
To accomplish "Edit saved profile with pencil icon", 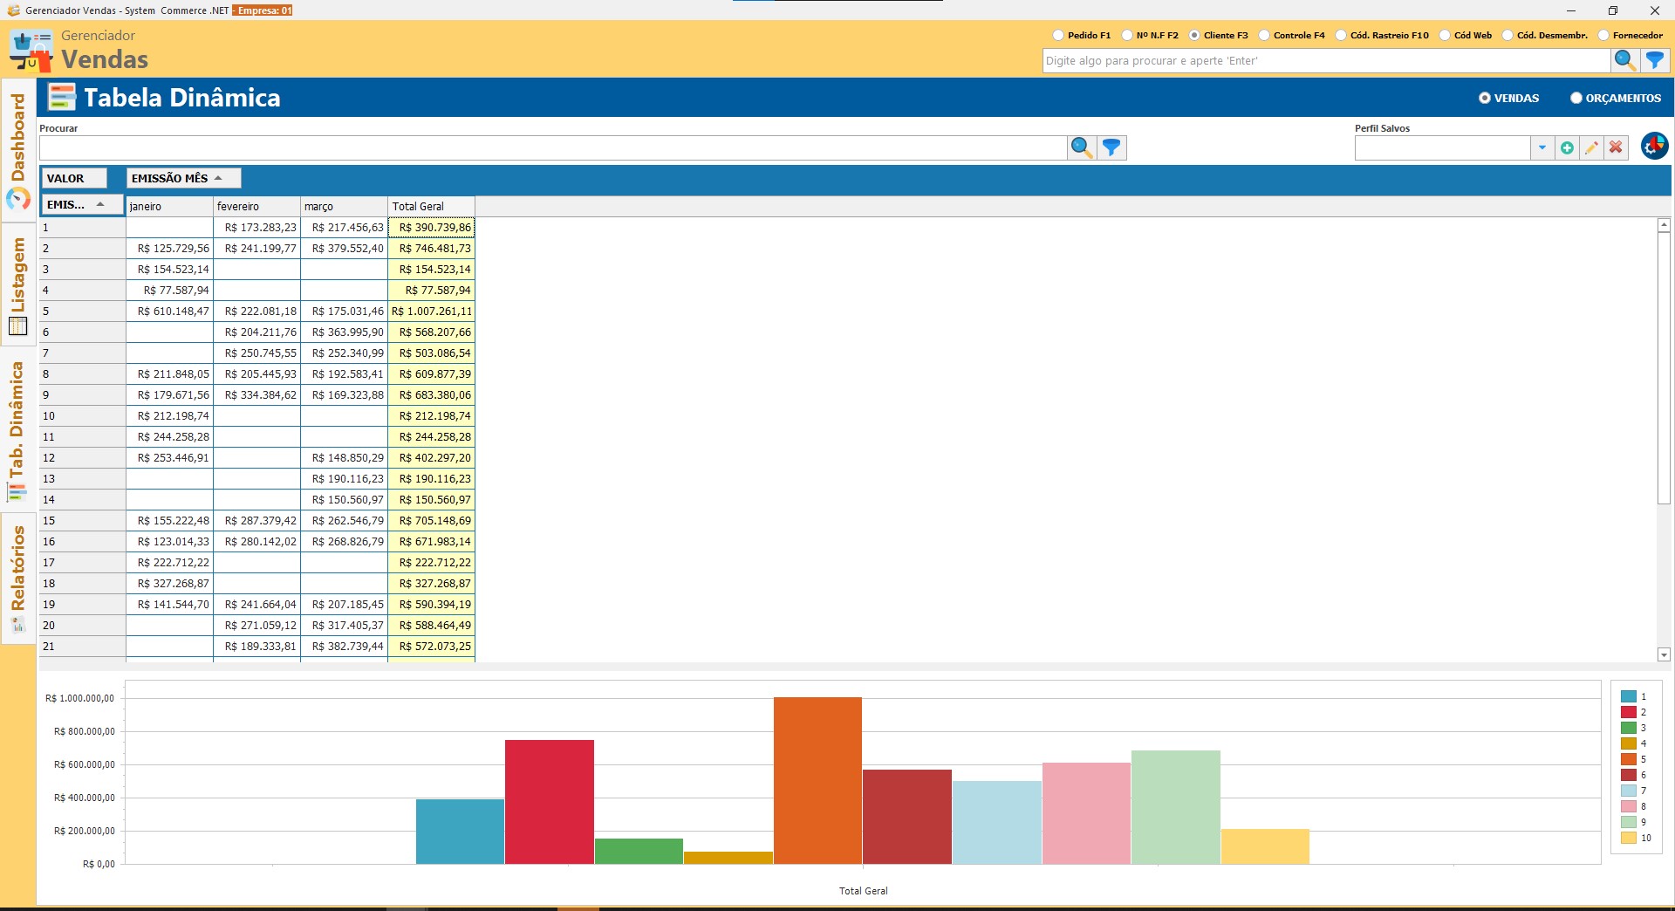I will pyautogui.click(x=1591, y=147).
